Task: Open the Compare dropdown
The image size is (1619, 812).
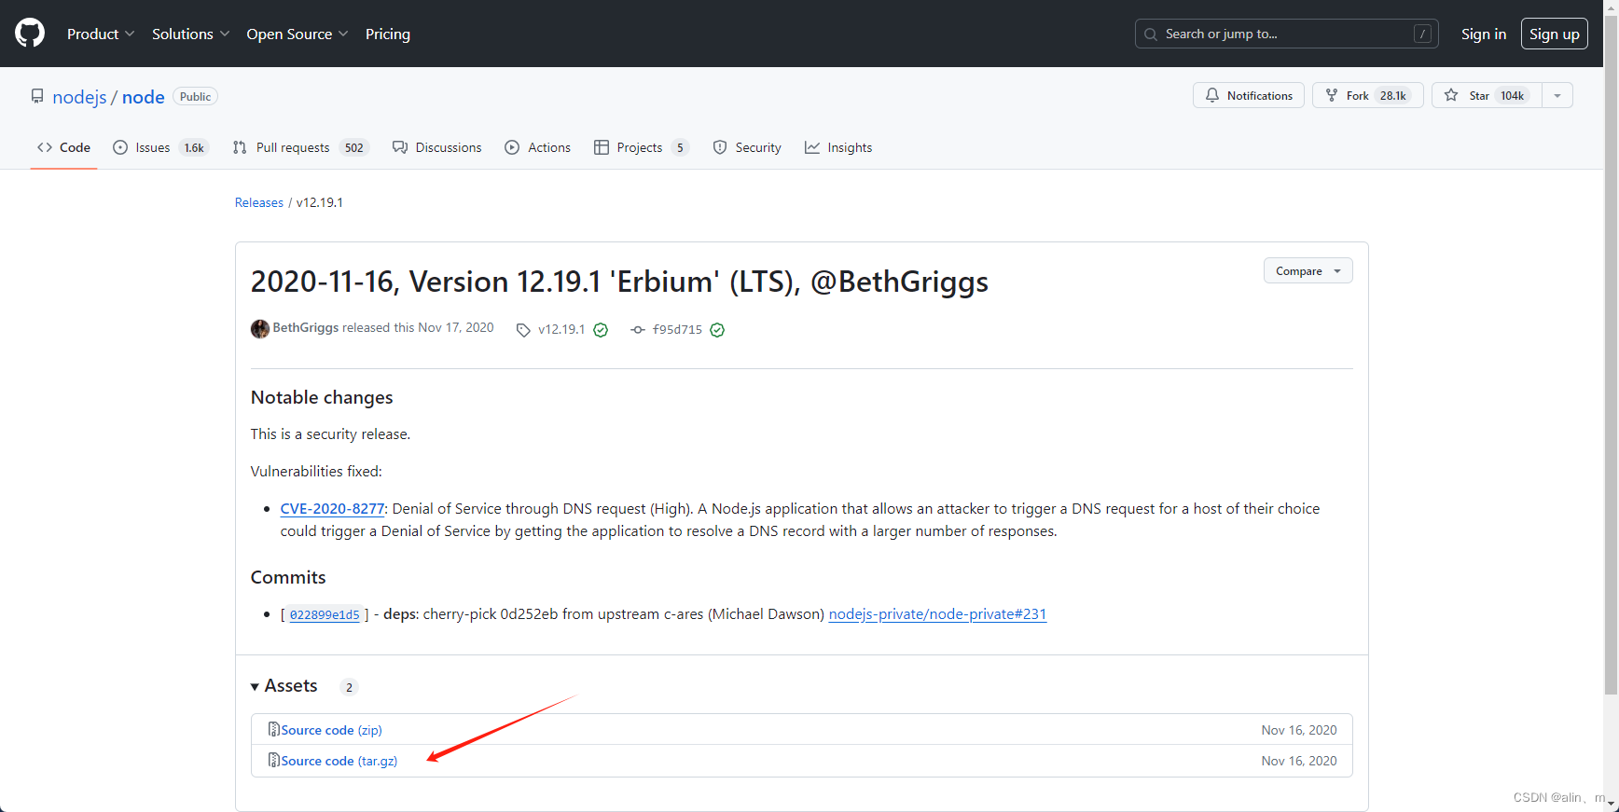Action: tap(1308, 271)
